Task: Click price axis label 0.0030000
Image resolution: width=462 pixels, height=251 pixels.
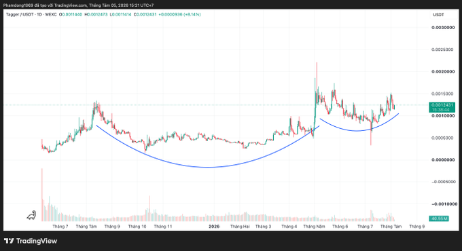Action: 443,27
